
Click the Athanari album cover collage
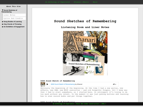(x=85, y=53)
